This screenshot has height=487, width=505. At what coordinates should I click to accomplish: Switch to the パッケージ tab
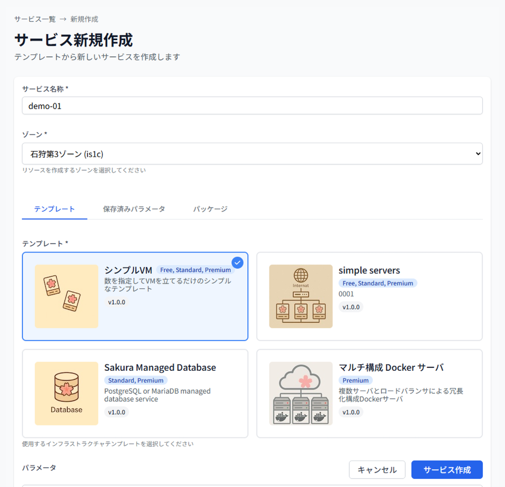pos(210,209)
